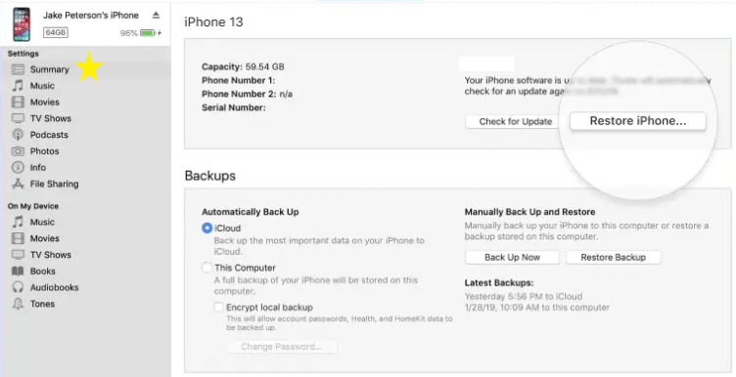736x377 pixels.
Task: Choose This Computer backup option
Action: (207, 268)
